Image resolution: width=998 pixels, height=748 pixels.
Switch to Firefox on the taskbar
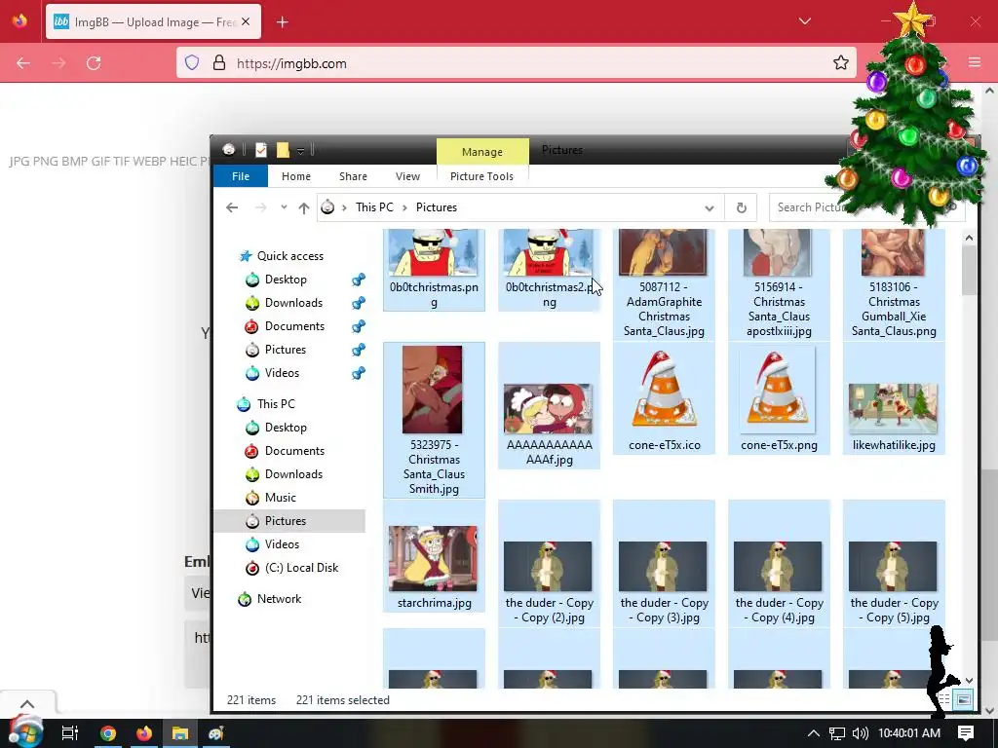coord(144,733)
